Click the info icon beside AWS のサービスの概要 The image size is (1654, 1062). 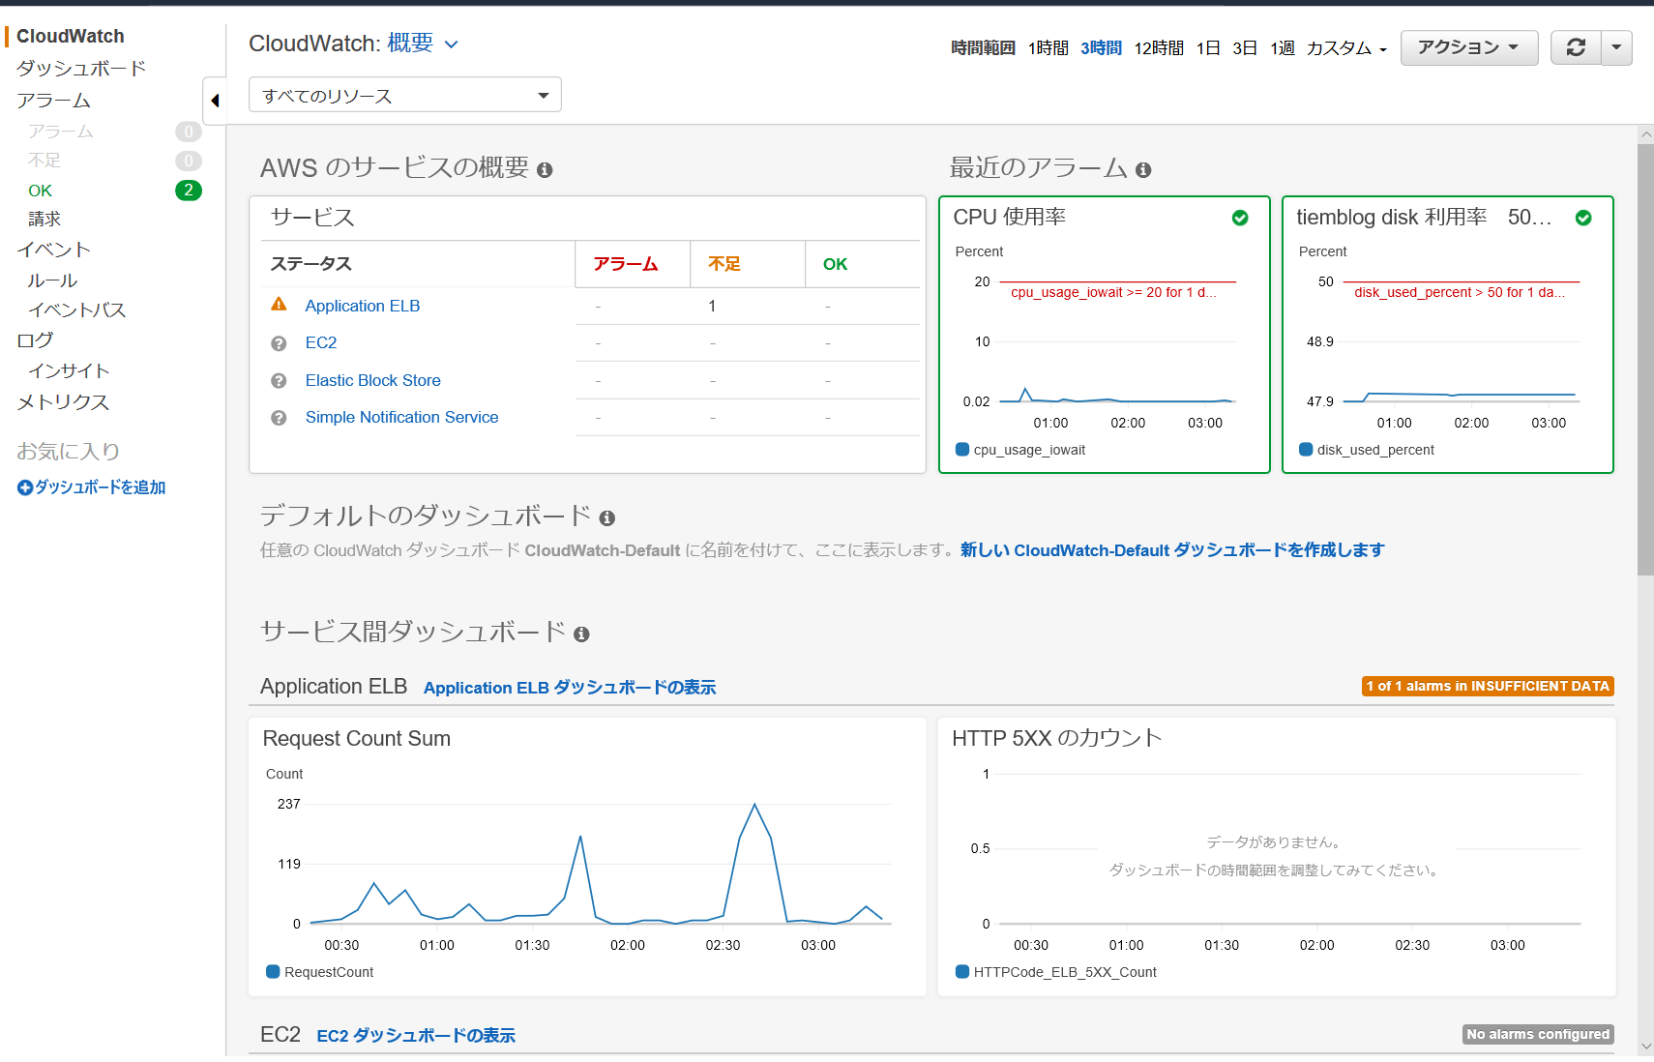[x=545, y=170]
